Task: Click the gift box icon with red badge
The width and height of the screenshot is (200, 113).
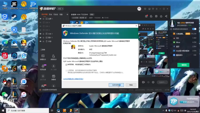Action: pyautogui.click(x=146, y=16)
